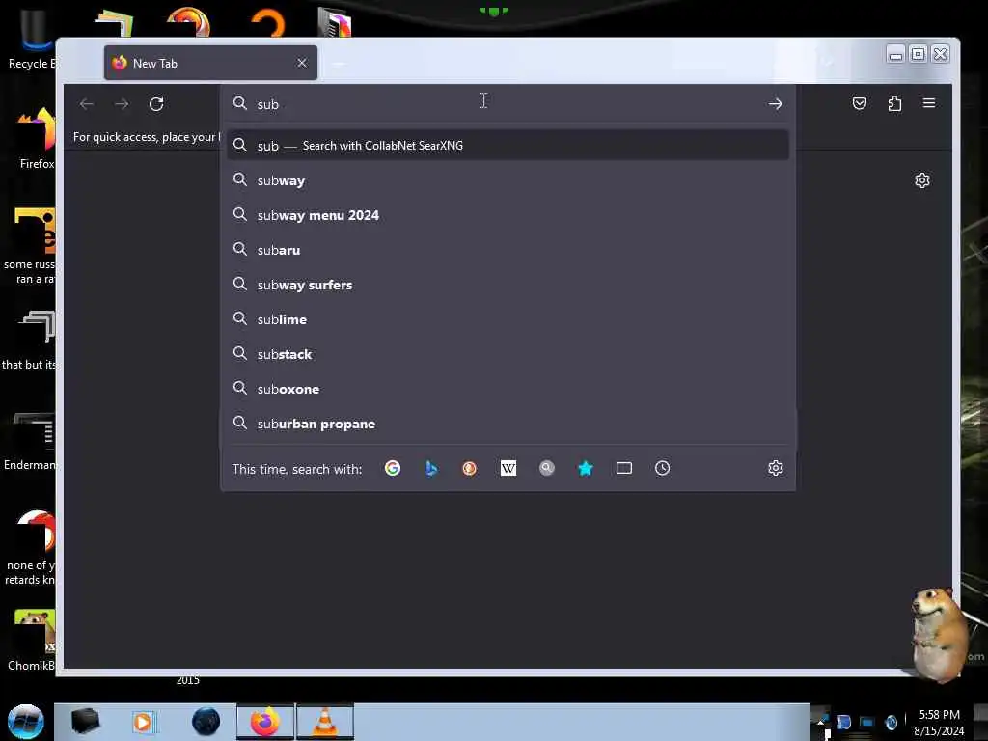Search with the gray magnifier engine icon
Image resolution: width=988 pixels, height=741 pixels.
pos(547,468)
